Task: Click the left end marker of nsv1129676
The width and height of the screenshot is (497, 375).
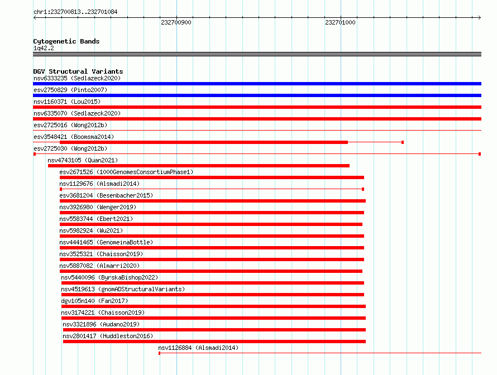Action: coord(61,189)
